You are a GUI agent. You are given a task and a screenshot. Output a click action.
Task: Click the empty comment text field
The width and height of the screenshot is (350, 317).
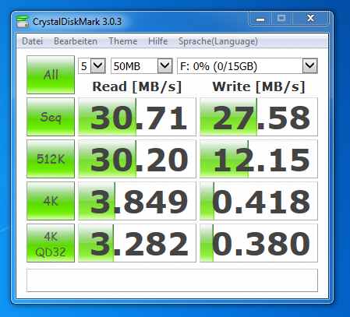172,280
